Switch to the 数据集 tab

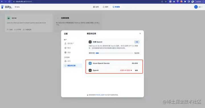point(116,7)
